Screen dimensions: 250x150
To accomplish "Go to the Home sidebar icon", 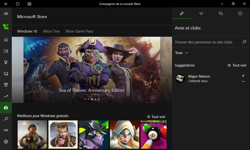I will [6, 40].
